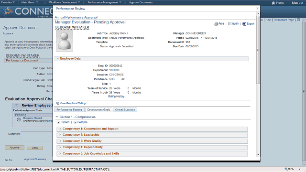Expand Competency 3: Work Quality
Viewport: 306px width, 172px height.
tap(60, 141)
